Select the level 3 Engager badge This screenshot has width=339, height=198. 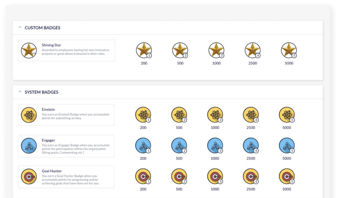pyautogui.click(x=215, y=146)
